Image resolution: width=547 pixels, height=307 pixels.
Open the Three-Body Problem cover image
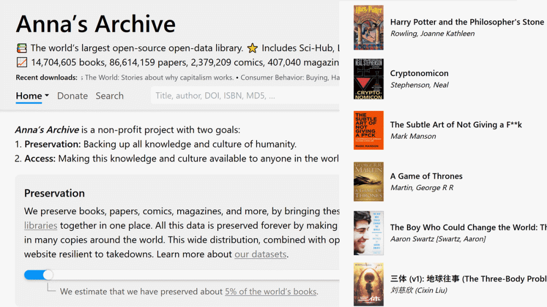point(368,284)
